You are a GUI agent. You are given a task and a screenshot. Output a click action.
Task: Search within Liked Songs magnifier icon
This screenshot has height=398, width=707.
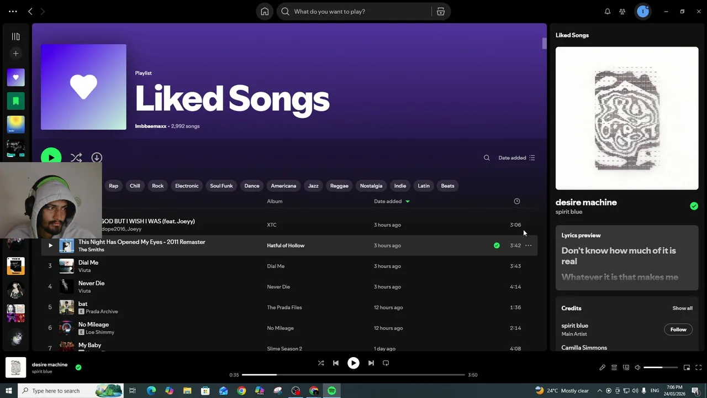(487, 158)
